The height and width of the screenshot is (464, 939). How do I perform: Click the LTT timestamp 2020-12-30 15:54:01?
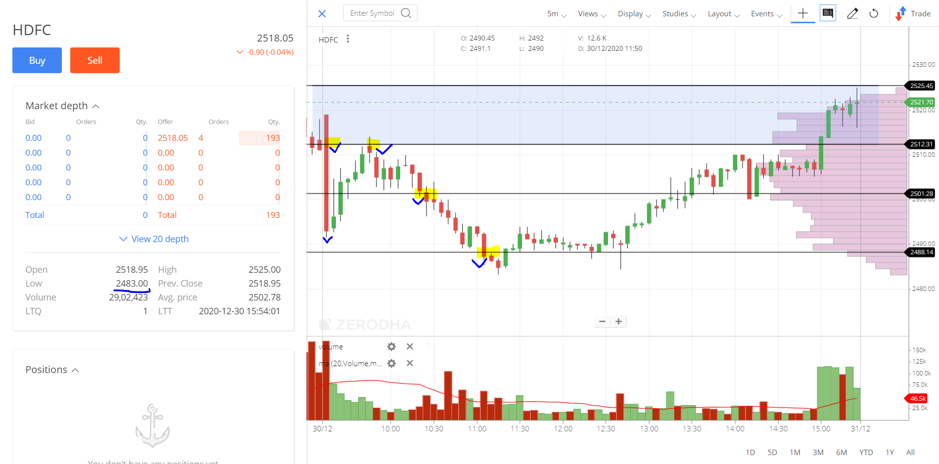pos(239,311)
